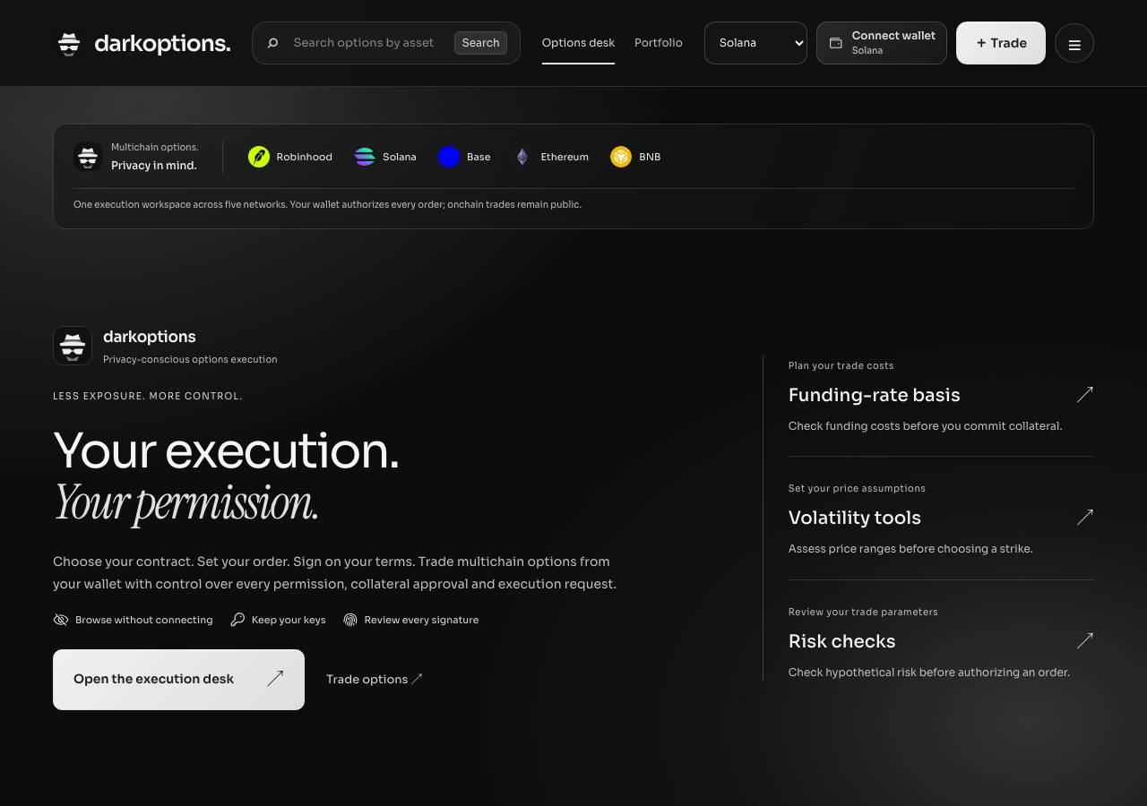Click the Privacy in mind. text

154,166
